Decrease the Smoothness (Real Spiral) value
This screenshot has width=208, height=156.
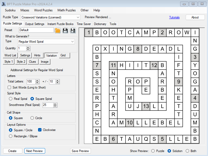(x=55, y=106)
